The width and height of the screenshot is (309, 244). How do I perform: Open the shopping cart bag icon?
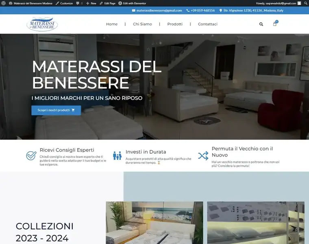275,24
